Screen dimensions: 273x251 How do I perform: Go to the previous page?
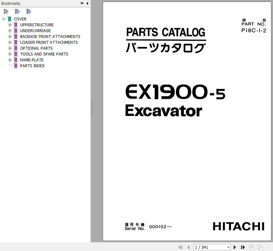tap(188, 247)
